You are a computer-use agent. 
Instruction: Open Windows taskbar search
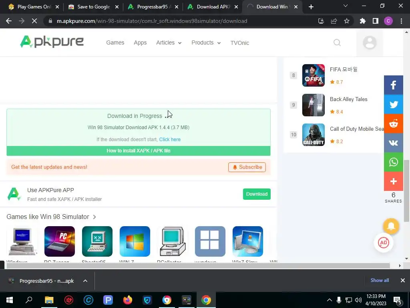point(29,300)
